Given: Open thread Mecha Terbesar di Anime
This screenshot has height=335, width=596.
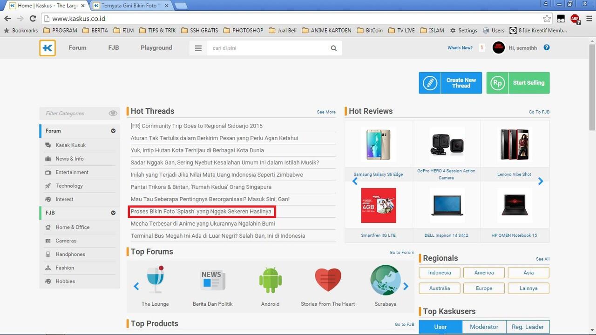Looking at the screenshot, I should (203, 223).
